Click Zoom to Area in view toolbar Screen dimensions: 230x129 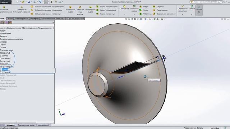pyautogui.click(x=129, y=19)
